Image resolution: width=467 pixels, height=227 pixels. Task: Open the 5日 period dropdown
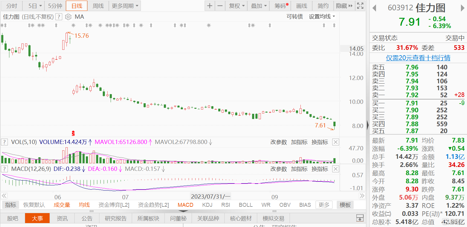(34, 6)
